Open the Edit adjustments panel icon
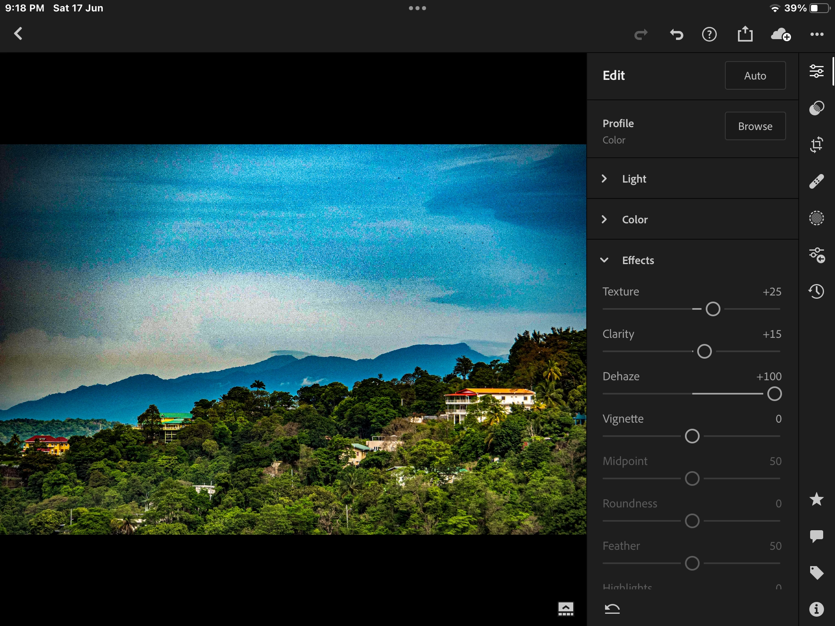This screenshot has height=626, width=835. 816,71
